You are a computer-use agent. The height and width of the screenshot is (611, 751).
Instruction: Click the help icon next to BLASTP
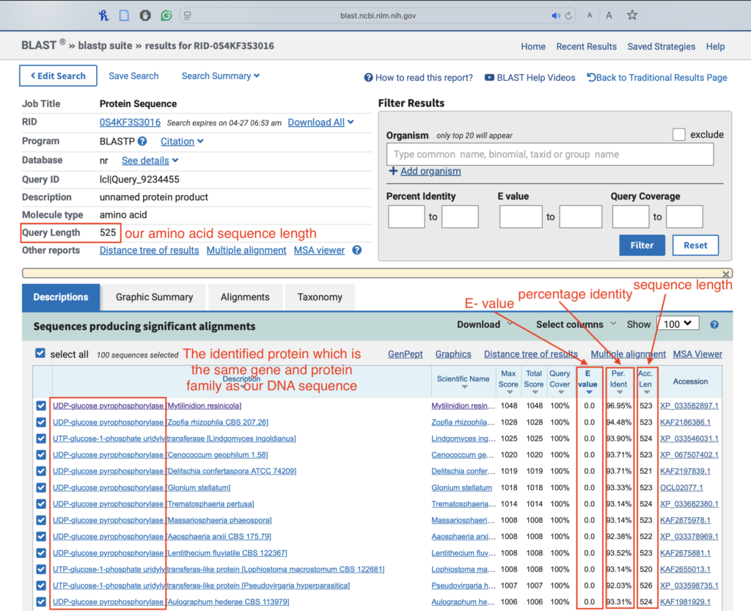point(142,142)
